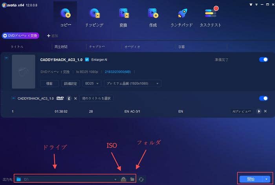This screenshot has width=275, height=185.
Task: Collapse the main task with minus icon
Action: [6, 58]
